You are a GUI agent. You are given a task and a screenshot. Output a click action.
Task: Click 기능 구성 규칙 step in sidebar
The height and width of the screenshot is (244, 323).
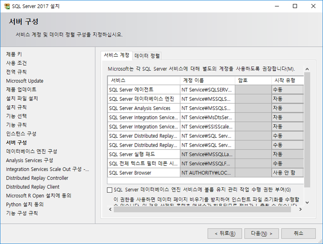22,213
